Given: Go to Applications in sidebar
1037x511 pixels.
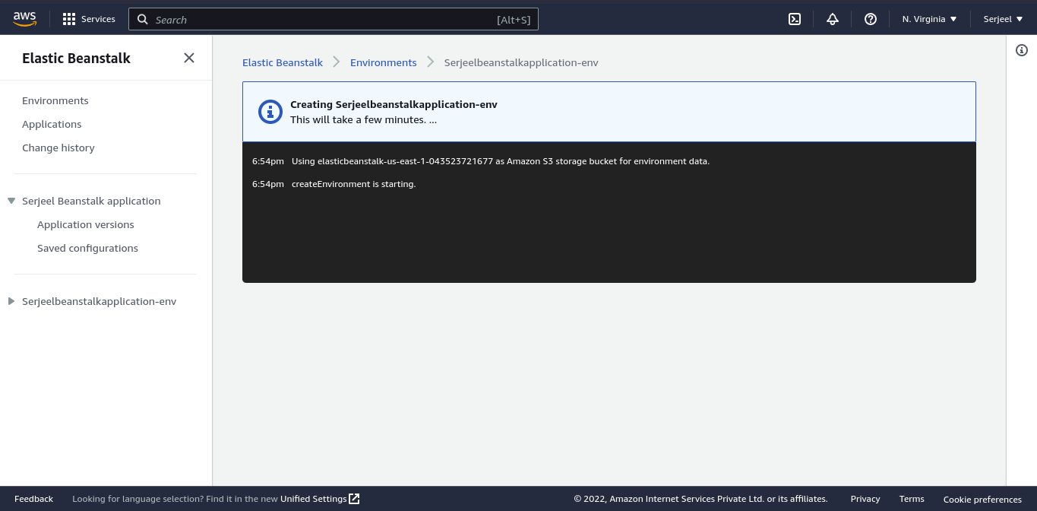Looking at the screenshot, I should point(52,124).
